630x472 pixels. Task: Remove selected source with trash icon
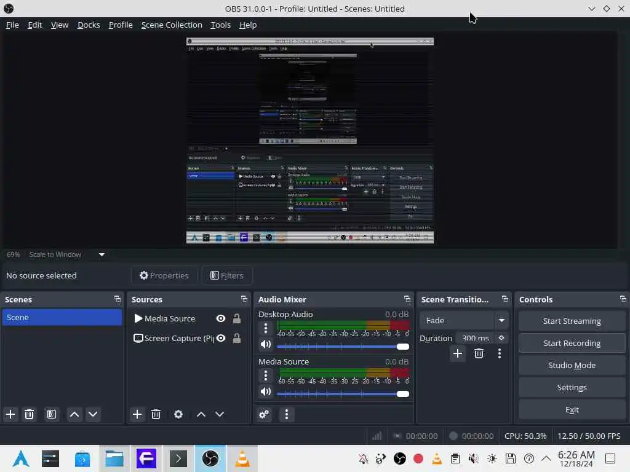[156, 414]
